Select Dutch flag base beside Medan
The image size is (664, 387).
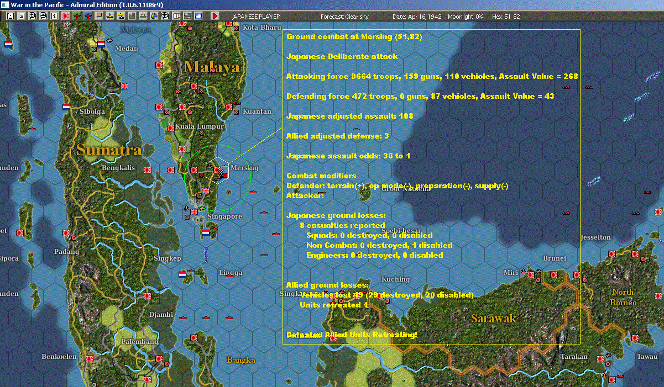(x=101, y=44)
